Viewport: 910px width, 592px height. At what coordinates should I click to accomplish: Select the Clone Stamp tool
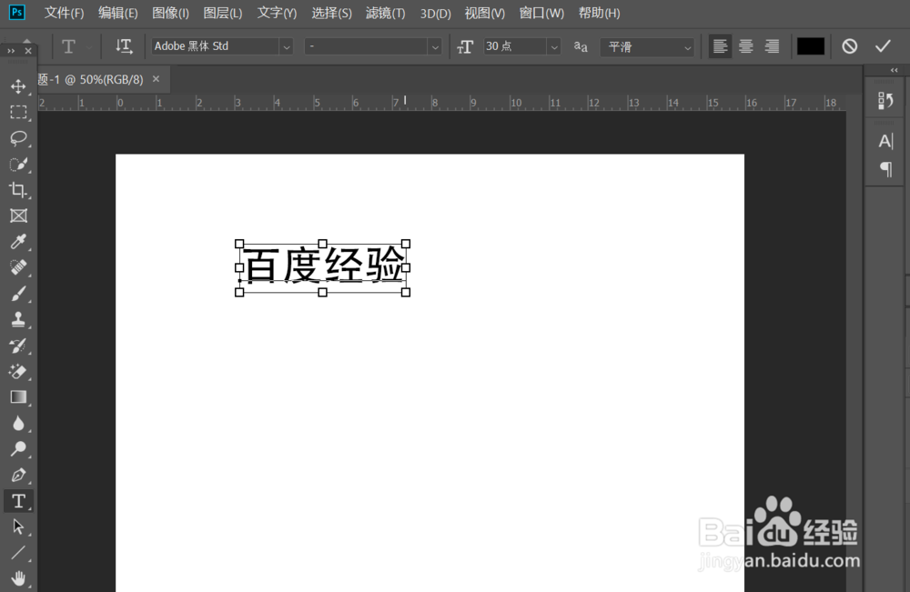[x=18, y=319]
